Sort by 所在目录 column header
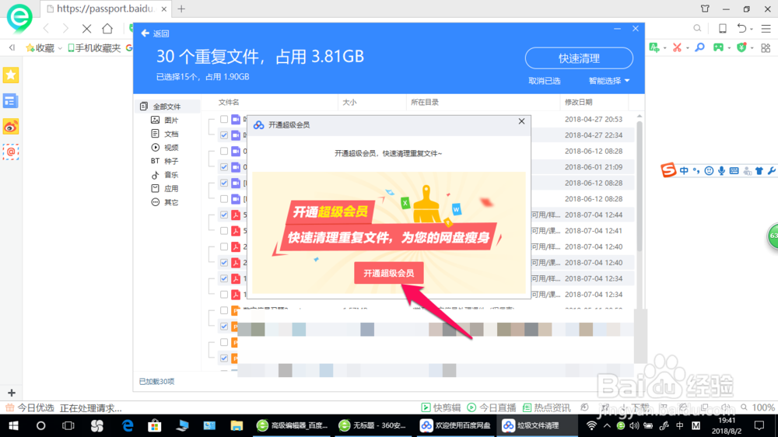 [x=424, y=102]
